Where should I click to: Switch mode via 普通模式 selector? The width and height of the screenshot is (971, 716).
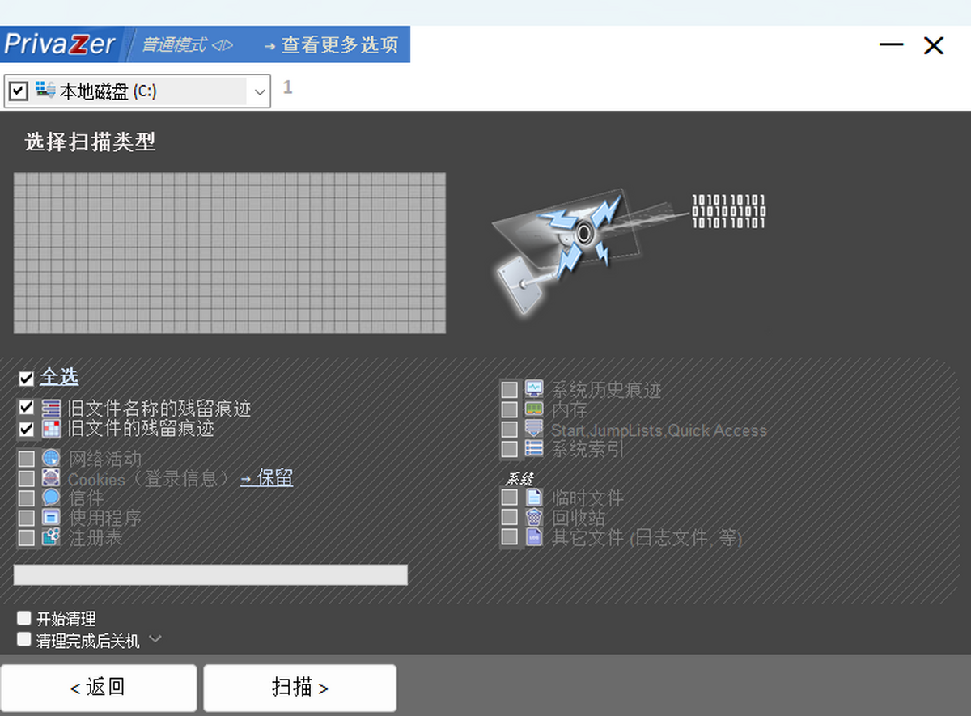pyautogui.click(x=187, y=44)
